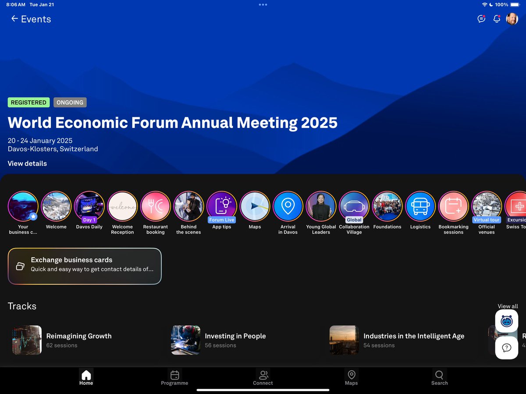Screen dimensions: 526x394
Task: Open the Global Collaboration Village story
Action: (354, 206)
